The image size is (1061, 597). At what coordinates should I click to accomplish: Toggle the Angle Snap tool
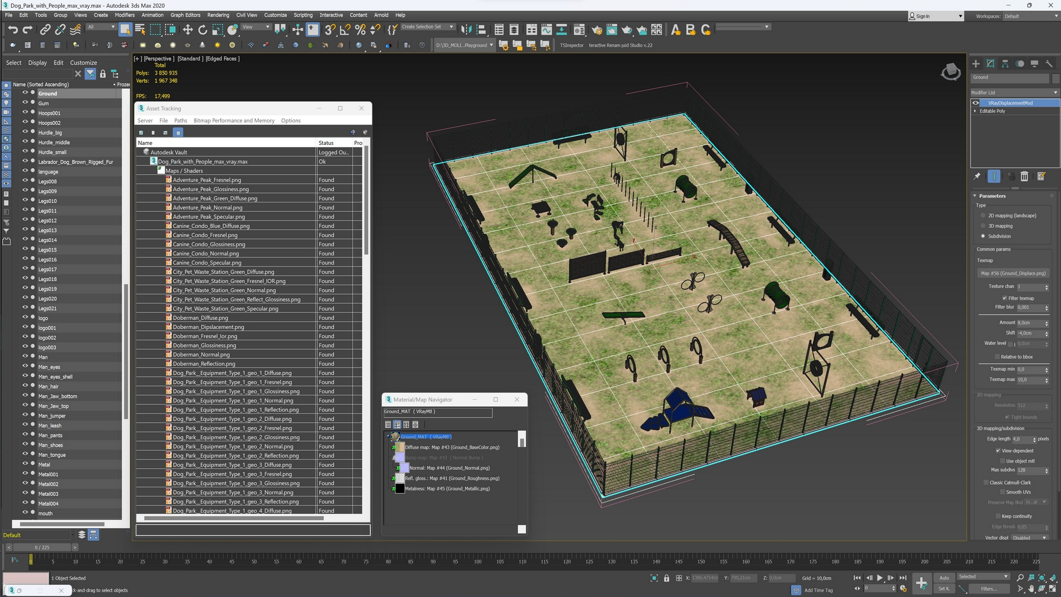coord(345,29)
